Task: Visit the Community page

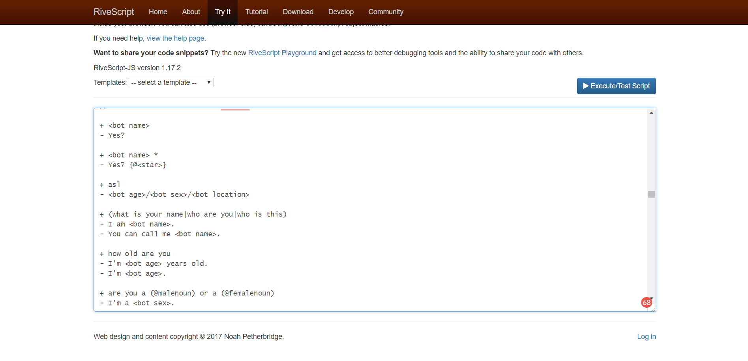Action: pyautogui.click(x=386, y=11)
